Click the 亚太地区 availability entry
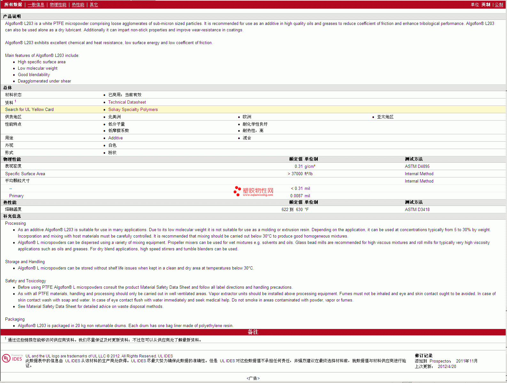507x383 pixels. pyautogui.click(x=385, y=117)
